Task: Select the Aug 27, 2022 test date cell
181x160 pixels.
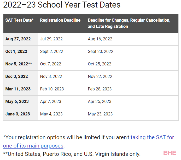Action: tap(21, 39)
